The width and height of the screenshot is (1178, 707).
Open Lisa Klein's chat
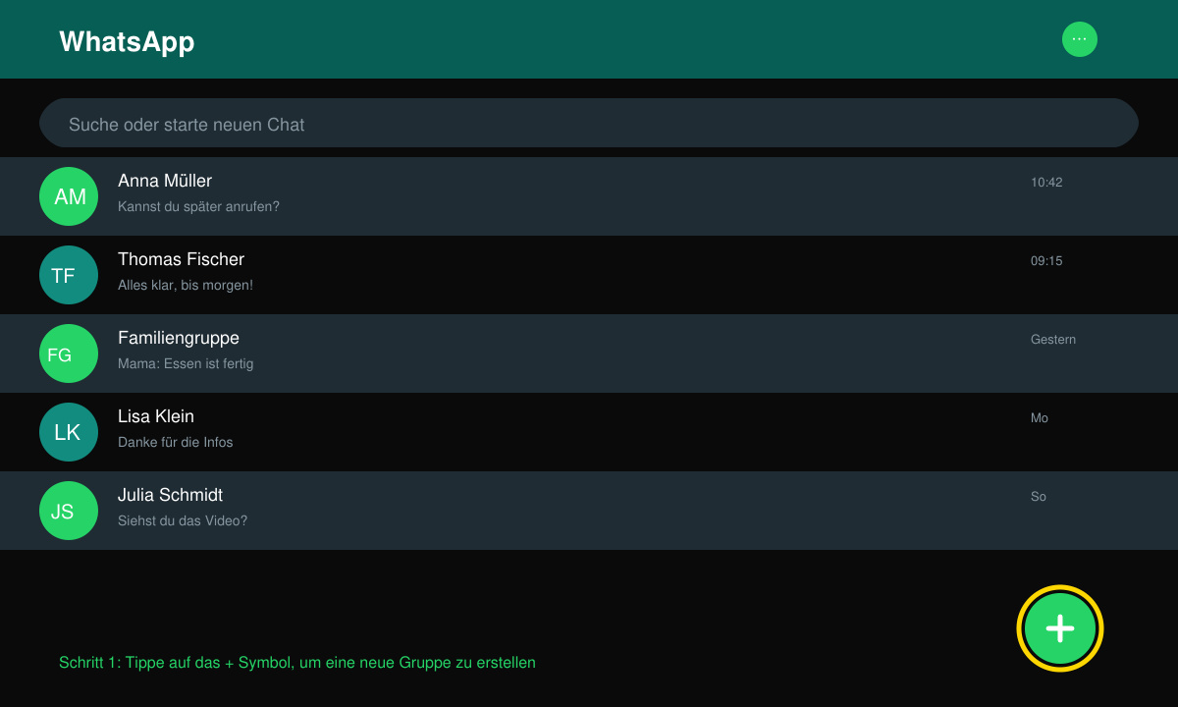(x=589, y=432)
